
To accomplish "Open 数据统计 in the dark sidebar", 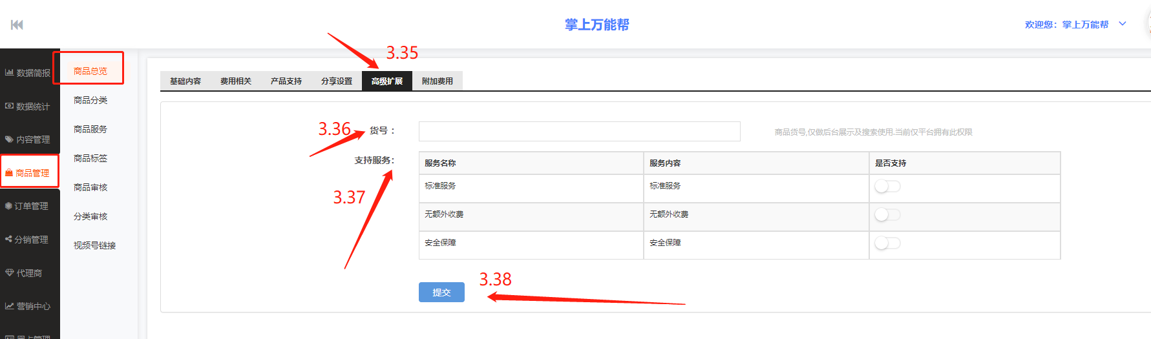I will 28,107.
